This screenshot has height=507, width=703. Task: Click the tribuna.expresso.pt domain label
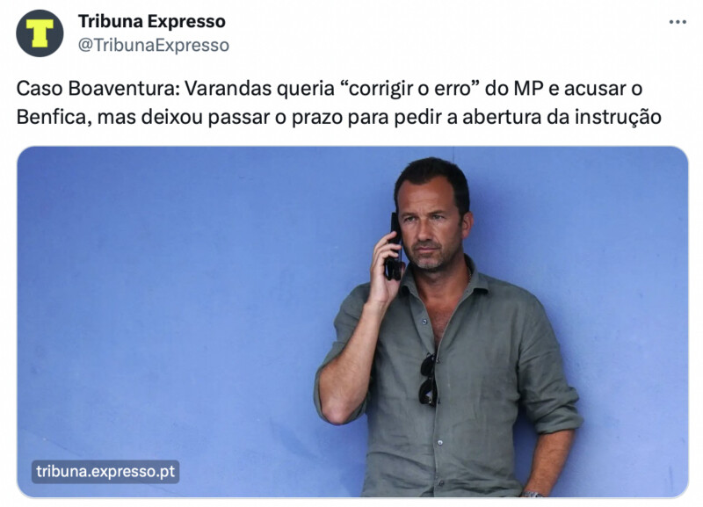coord(105,472)
